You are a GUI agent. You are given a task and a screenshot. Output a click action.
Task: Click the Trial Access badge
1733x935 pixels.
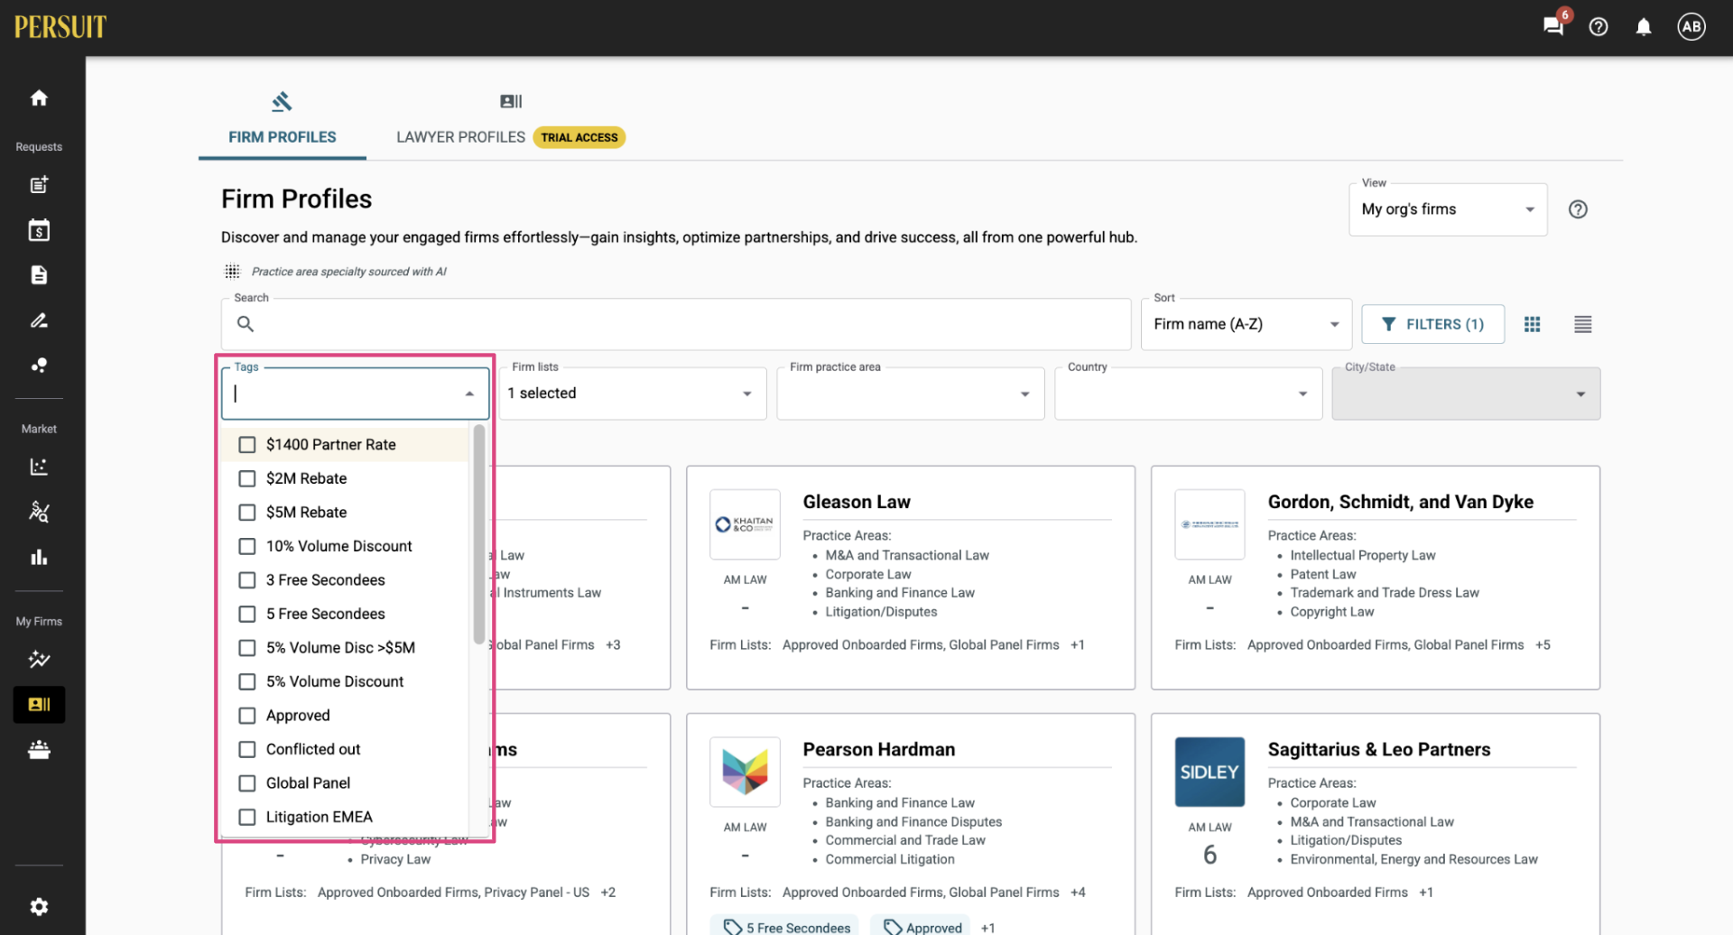[579, 137]
